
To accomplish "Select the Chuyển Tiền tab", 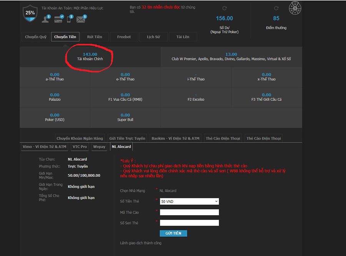I will pos(65,37).
